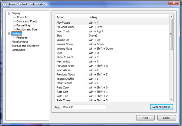
Task: Select the Stop action row
Action: 112,35
